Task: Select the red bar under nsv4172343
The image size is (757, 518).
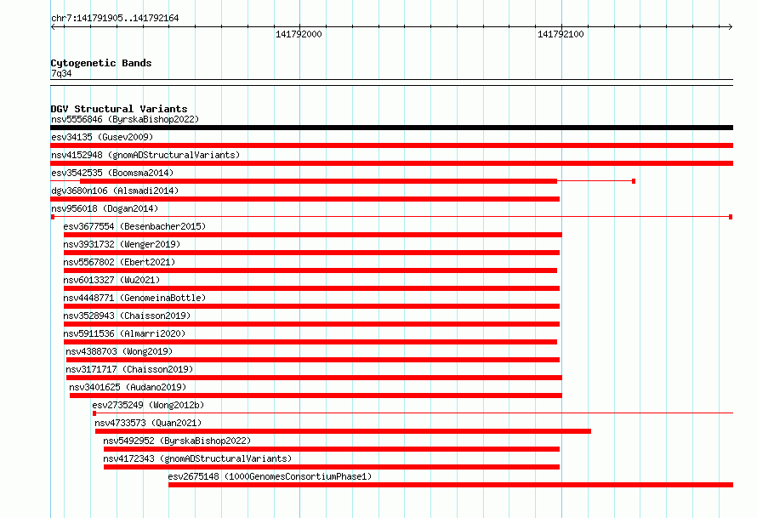Action: tap(332, 467)
